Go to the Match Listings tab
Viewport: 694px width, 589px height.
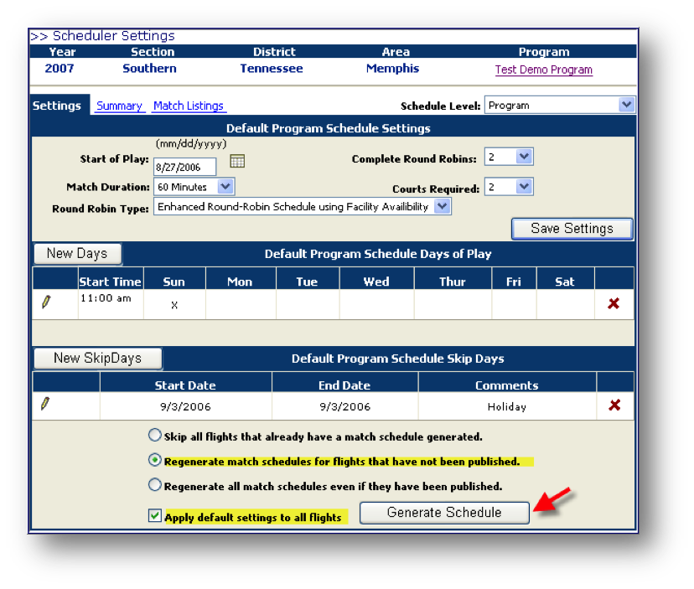pyautogui.click(x=189, y=106)
